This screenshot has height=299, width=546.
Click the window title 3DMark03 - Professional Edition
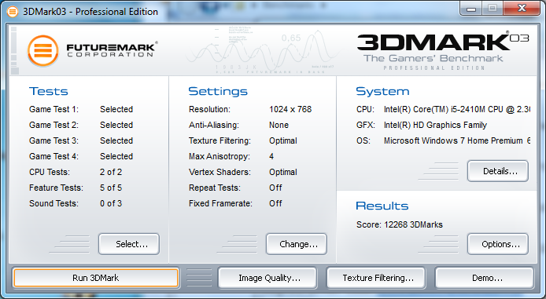click(90, 12)
